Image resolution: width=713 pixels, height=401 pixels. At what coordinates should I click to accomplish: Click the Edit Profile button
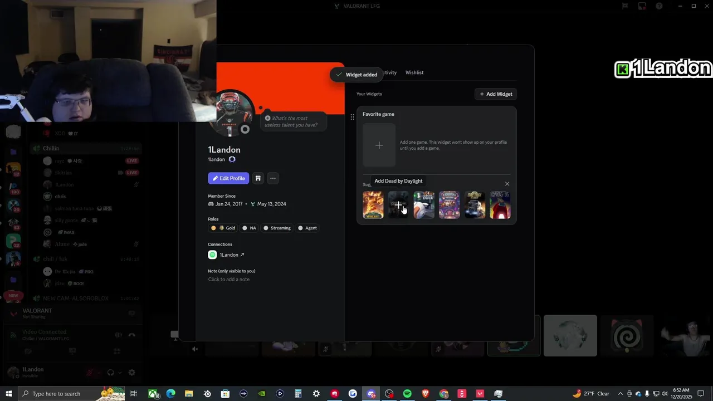(x=228, y=178)
